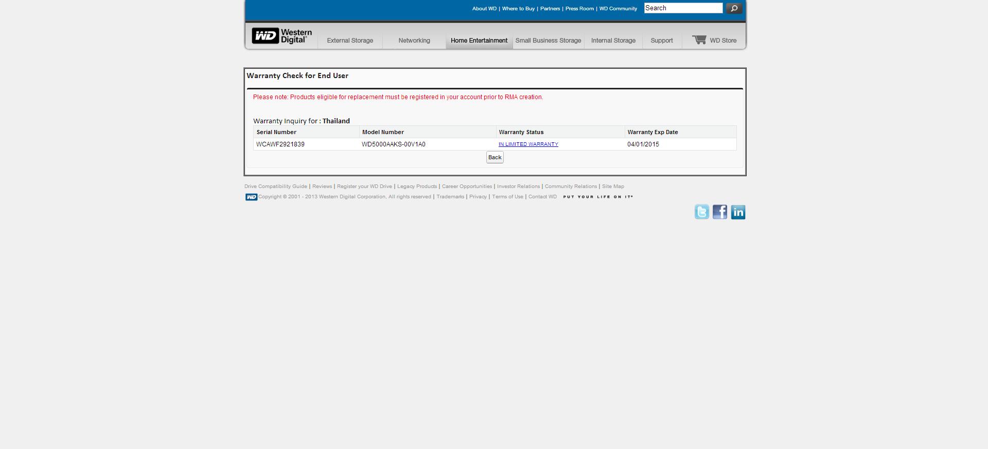This screenshot has width=988, height=449.
Task: Open the Privacy footer link
Action: tap(478, 197)
